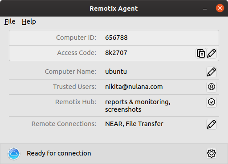Click the Remotix Agent title bar text

click(114, 8)
